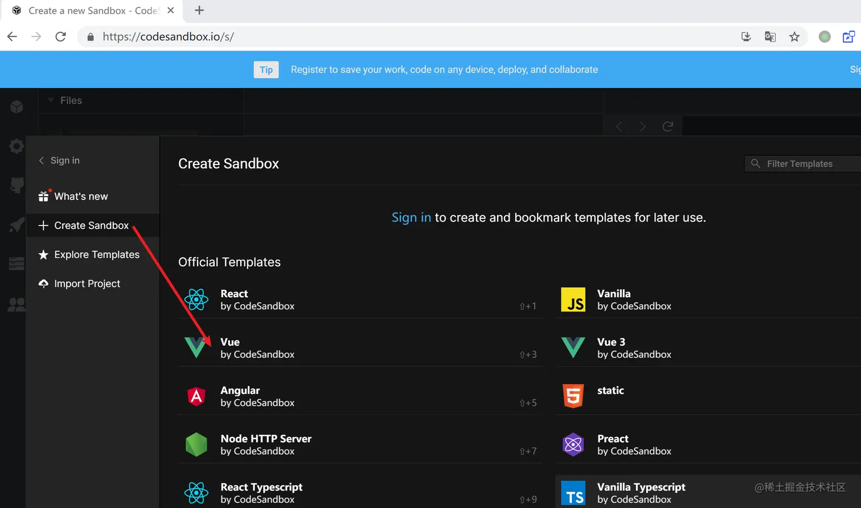Click the Official Templates heading
861x508 pixels.
tap(229, 262)
